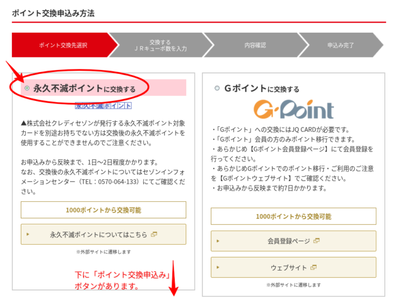This screenshot has width=395, height=301.
Task: Click the text お申込みから反映まで、1日～2日程度かかります
Action: [89, 162]
